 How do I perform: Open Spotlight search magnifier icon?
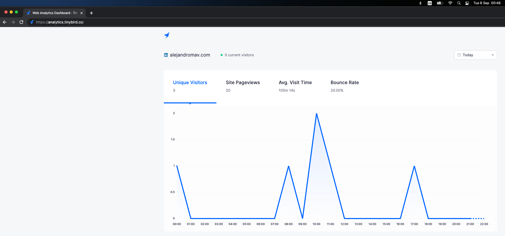459,3
